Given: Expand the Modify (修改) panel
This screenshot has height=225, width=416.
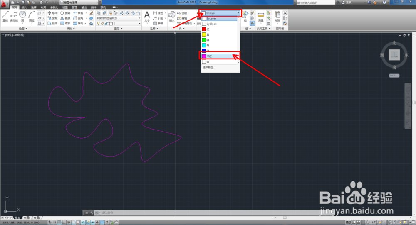Looking at the screenshot, I should (x=71, y=29).
